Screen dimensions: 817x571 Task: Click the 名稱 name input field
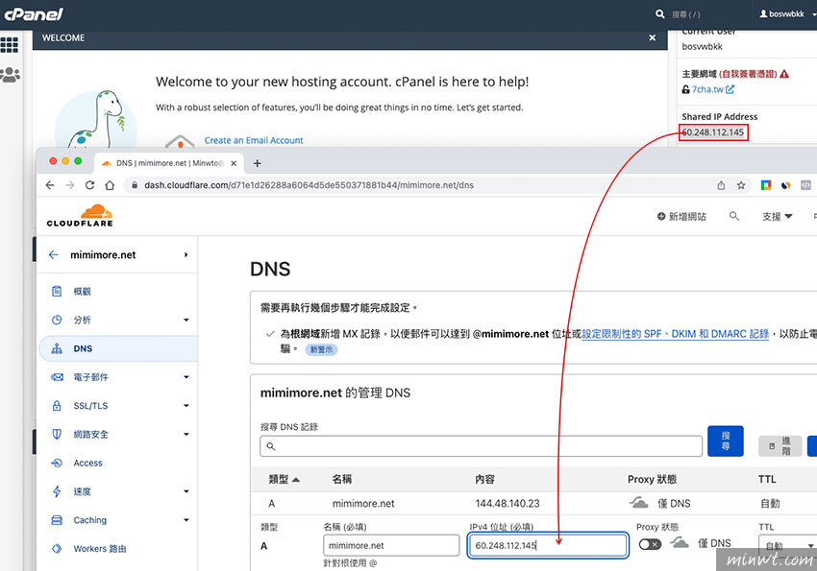pos(391,545)
